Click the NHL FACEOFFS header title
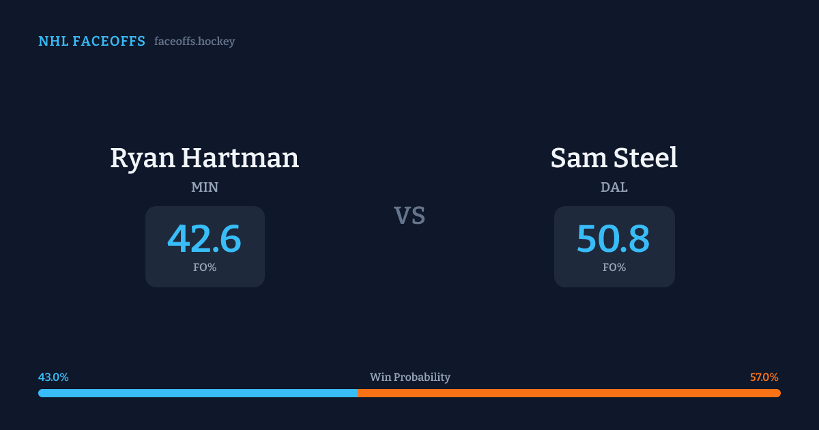Image resolution: width=819 pixels, height=430 pixels. (x=91, y=42)
